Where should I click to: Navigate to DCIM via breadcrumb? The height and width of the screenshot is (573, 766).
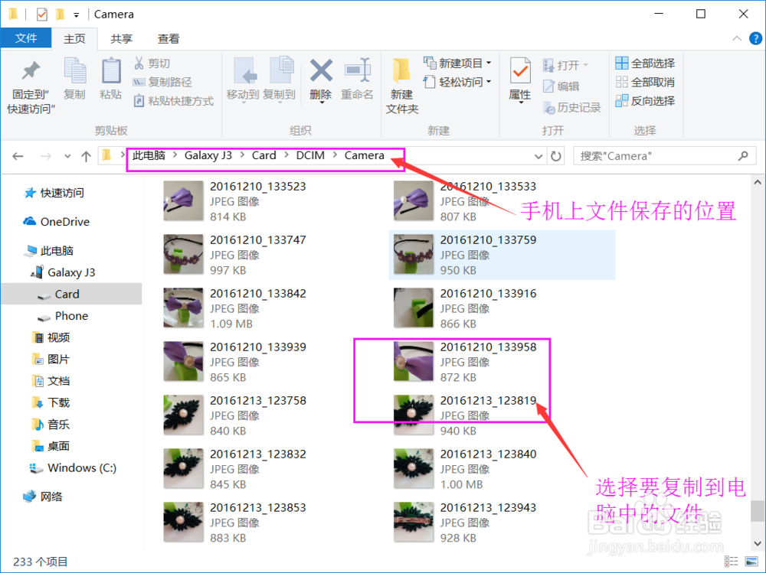pos(309,155)
